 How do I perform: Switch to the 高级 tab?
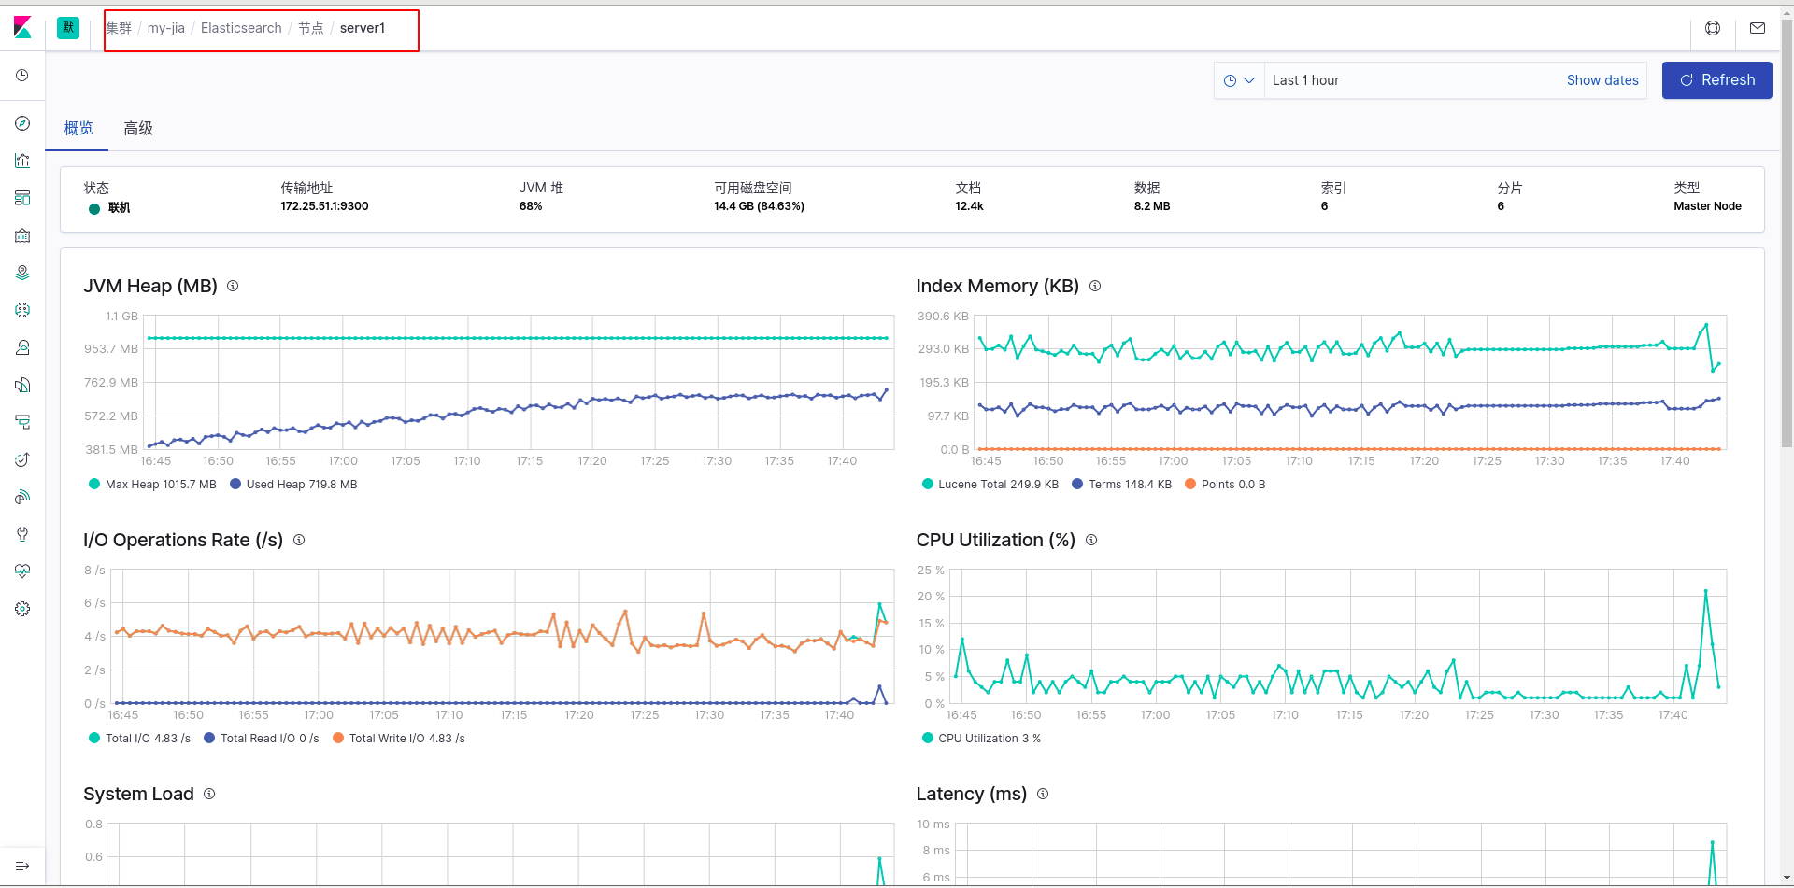click(x=138, y=129)
